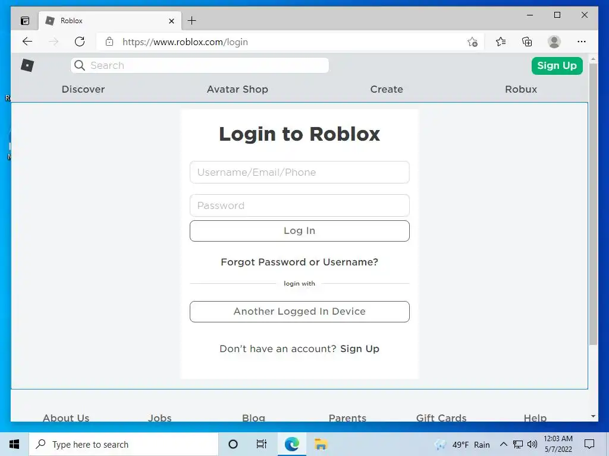609x456 pixels.
Task: Select the Roblox browser tab
Action: [110, 21]
